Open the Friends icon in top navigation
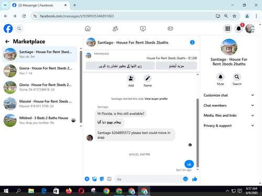262x196 pixels. pos(115,29)
